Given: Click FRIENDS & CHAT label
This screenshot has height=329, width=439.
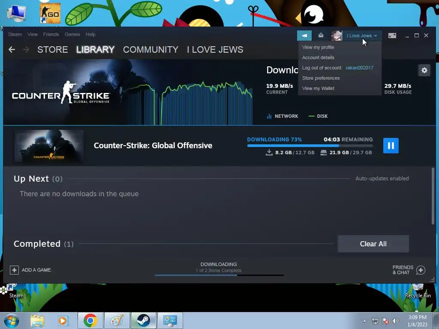Looking at the screenshot, I should click(403, 270).
